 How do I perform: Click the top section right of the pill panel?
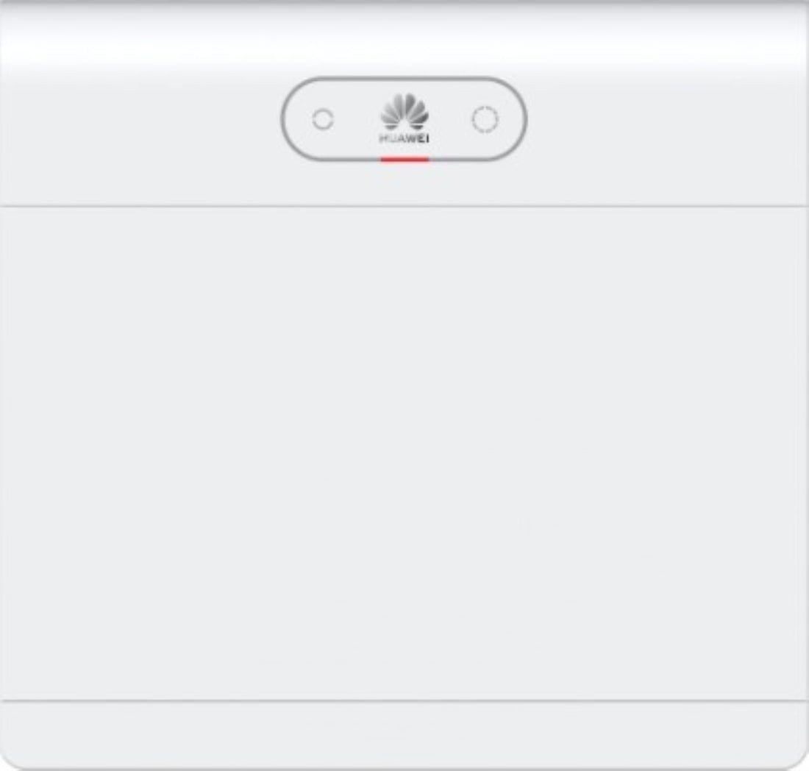[x=668, y=134]
